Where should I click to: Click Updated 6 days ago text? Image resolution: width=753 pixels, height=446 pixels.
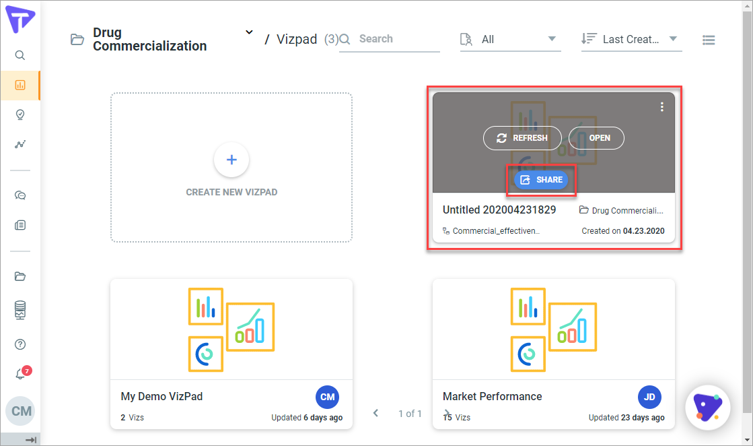307,418
